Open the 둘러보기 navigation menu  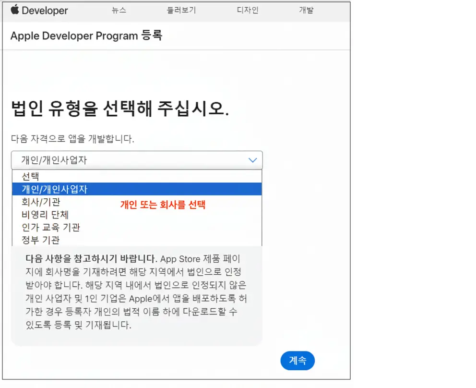(181, 11)
